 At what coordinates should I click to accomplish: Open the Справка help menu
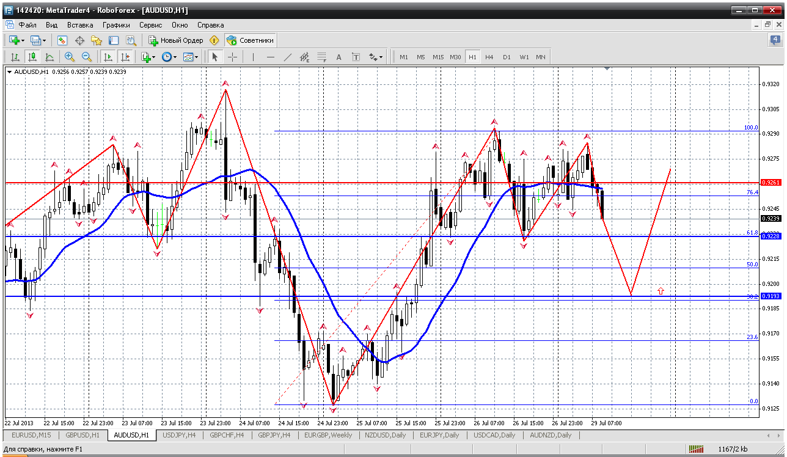pyautogui.click(x=210, y=25)
